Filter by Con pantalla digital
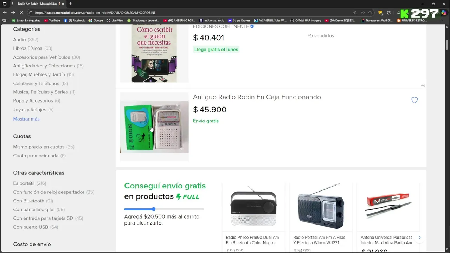Screen dimensions: 450x253 point(39,210)
